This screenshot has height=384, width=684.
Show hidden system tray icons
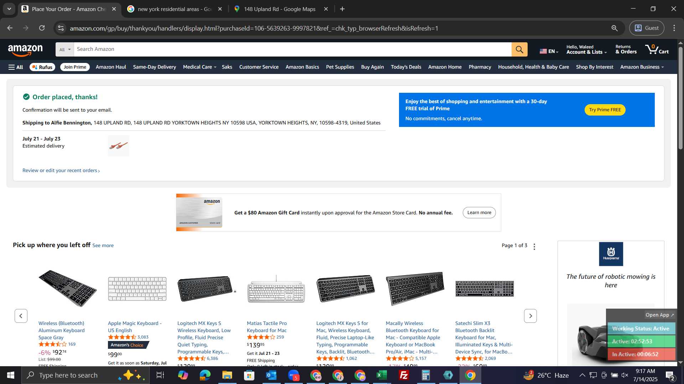pos(582,375)
